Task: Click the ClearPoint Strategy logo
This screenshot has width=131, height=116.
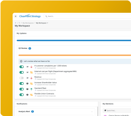Action: pyautogui.click(x=30, y=16)
